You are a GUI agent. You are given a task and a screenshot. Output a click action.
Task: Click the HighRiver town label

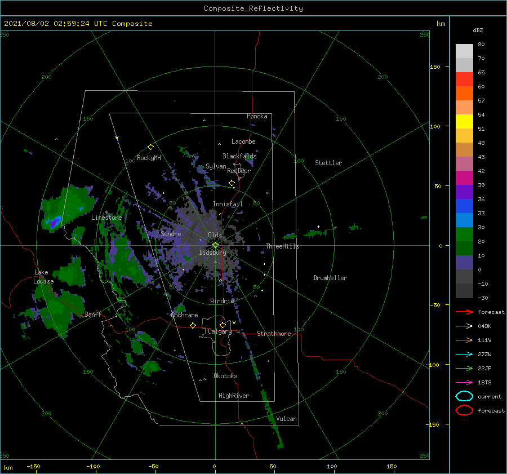coord(234,396)
